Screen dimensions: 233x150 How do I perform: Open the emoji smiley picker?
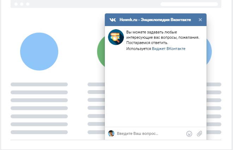pos(189,134)
